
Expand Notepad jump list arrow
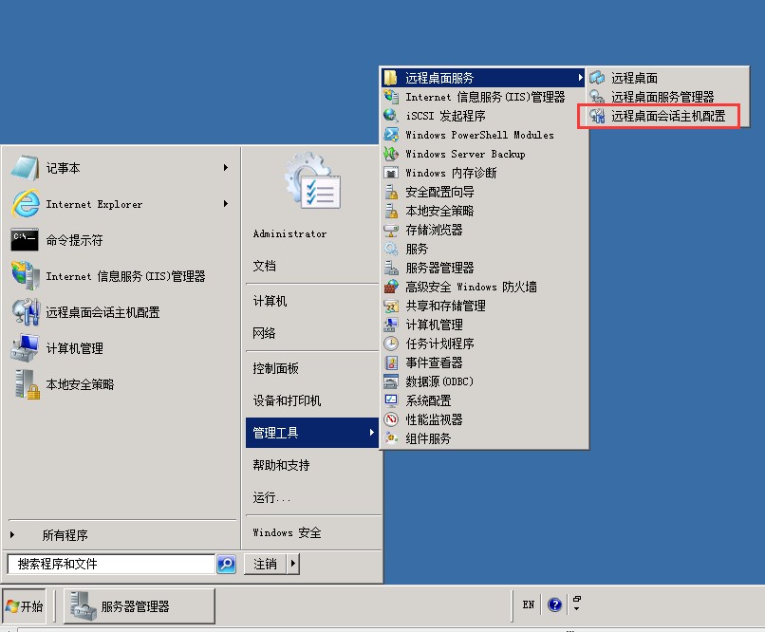click(x=226, y=168)
